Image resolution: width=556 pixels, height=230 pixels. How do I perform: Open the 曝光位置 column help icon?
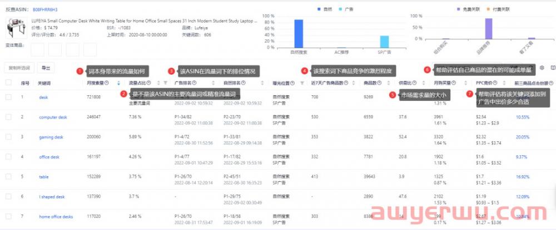click(x=292, y=83)
